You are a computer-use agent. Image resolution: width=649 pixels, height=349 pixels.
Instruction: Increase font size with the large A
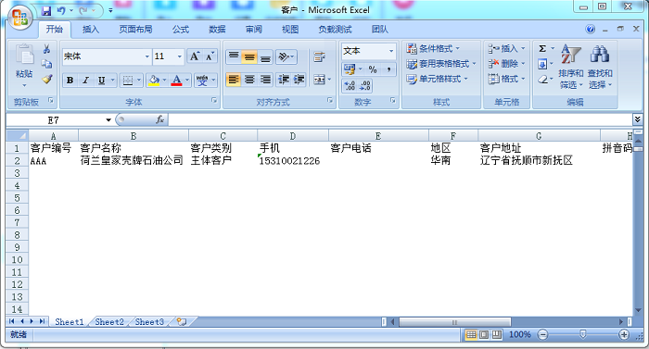(x=195, y=56)
